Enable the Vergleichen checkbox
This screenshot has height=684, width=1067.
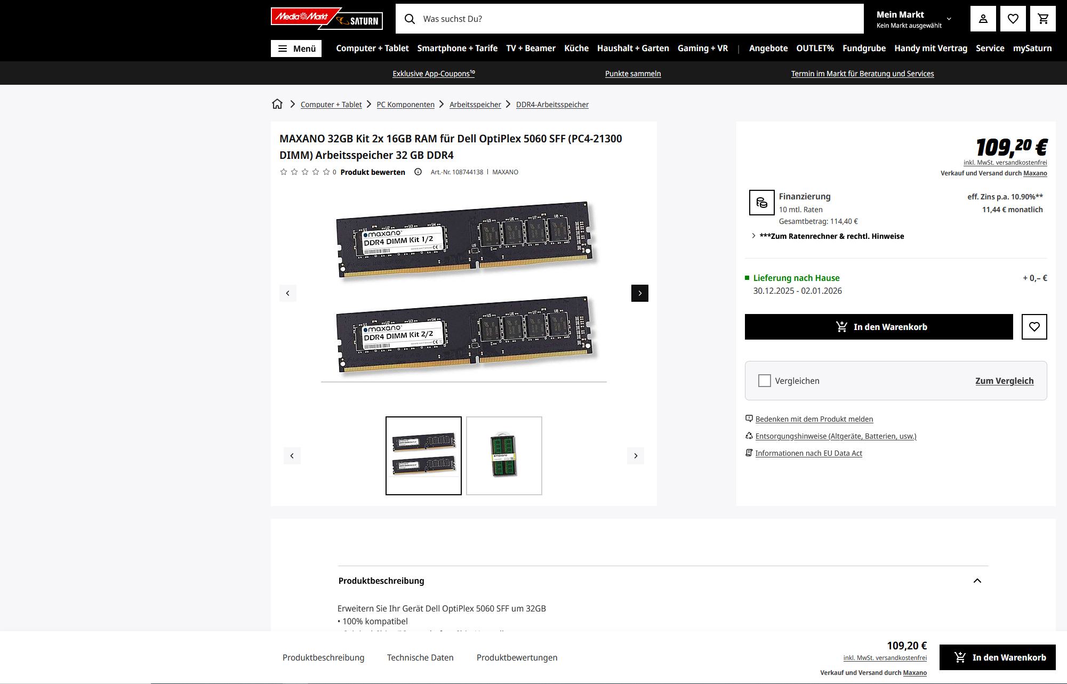point(764,381)
